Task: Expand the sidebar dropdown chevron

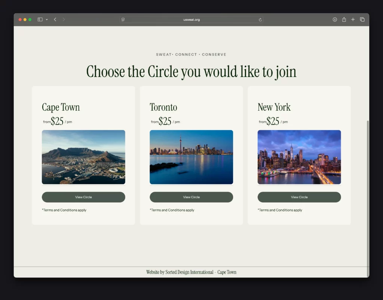Action: point(47,19)
